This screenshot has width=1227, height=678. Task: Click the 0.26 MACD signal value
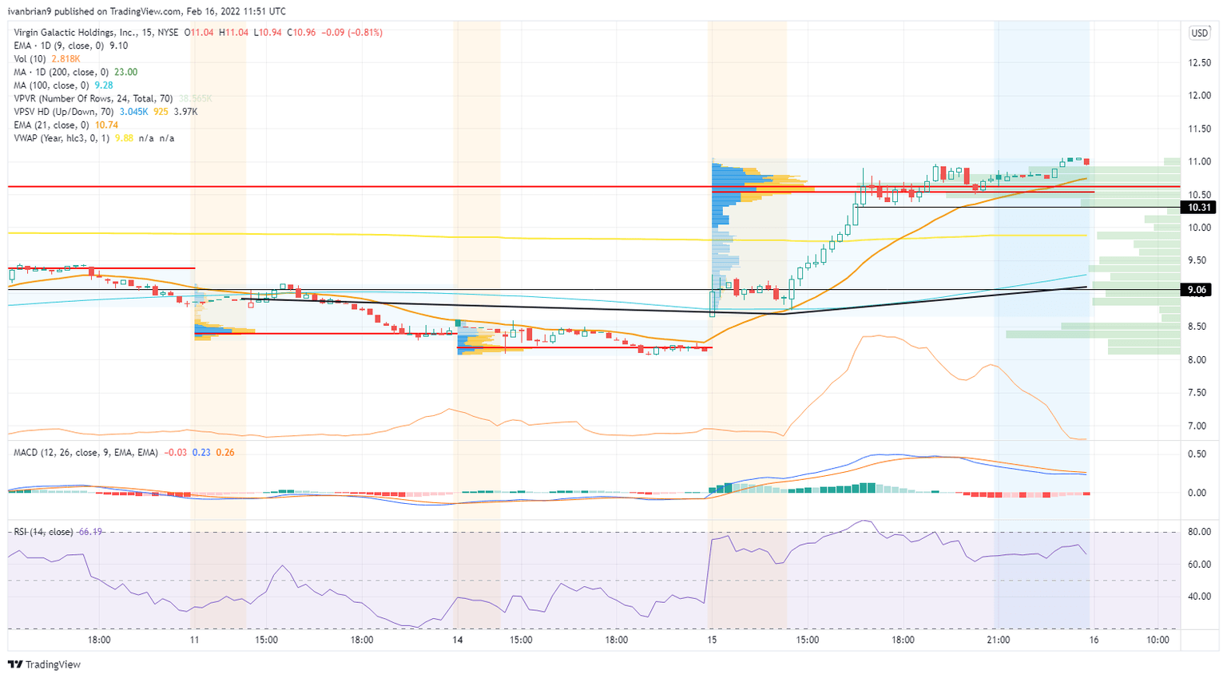click(x=225, y=453)
